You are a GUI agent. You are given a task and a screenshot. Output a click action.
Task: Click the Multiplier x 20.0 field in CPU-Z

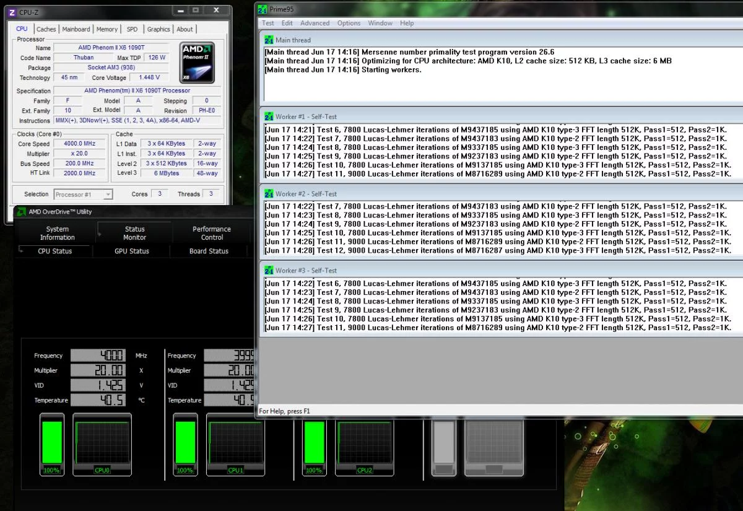(x=80, y=154)
